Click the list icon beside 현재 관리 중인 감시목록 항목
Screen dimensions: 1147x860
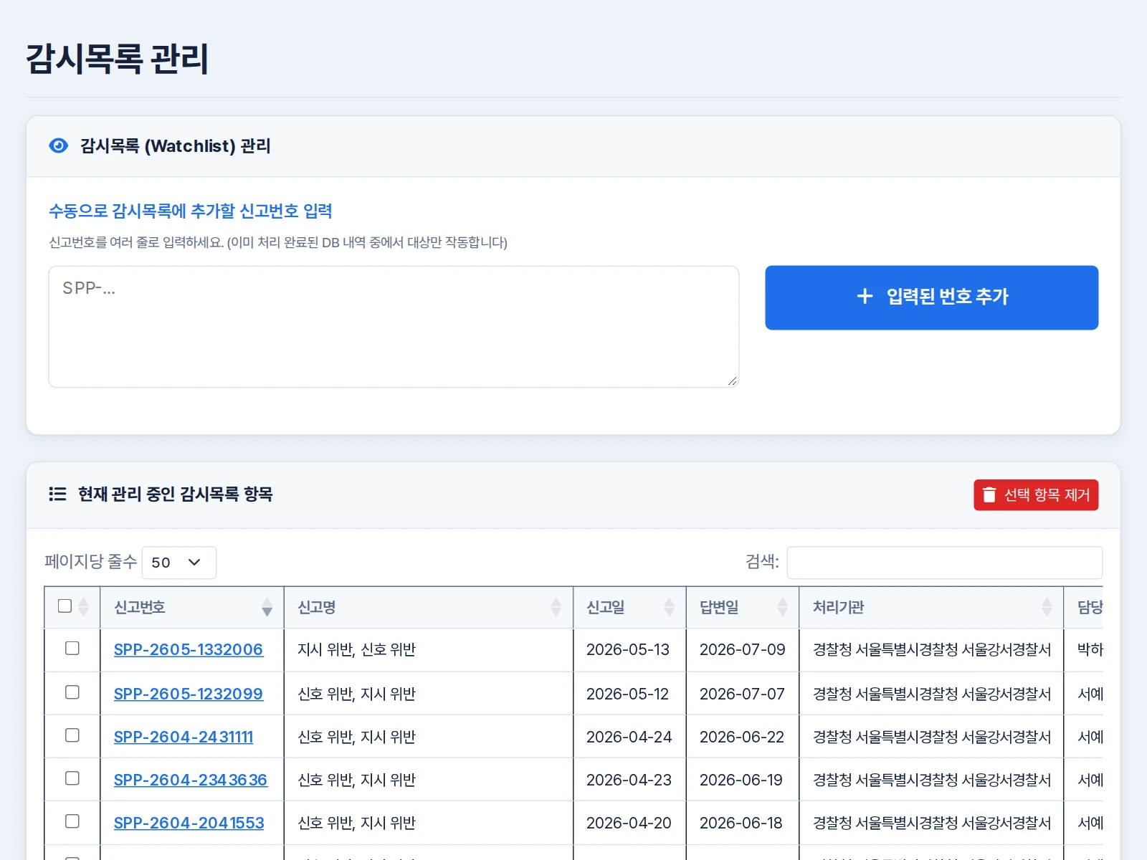tap(57, 494)
